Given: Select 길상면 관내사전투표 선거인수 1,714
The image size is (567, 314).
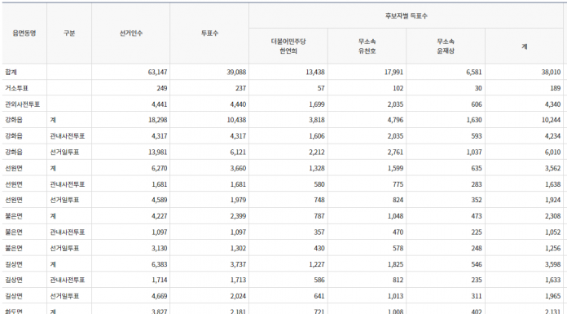Looking at the screenshot, I should (x=160, y=280).
